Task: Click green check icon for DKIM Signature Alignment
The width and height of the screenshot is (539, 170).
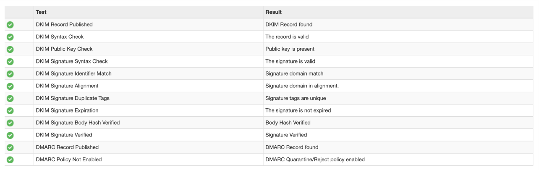Action: click(10, 86)
